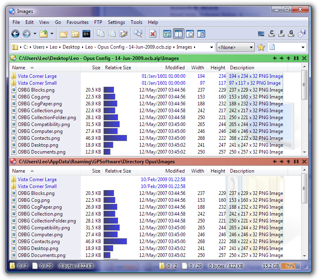Sort upper pane by Relative Size column

coord(118,68)
